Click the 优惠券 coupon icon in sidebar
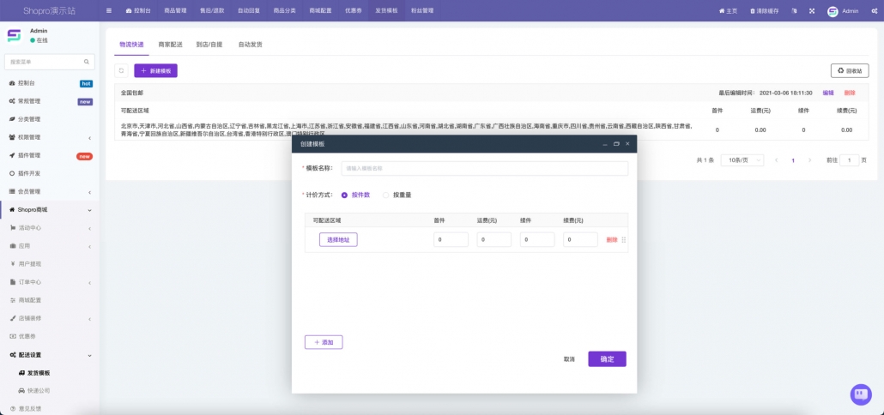Viewport: 884px width, 415px height. [x=13, y=336]
